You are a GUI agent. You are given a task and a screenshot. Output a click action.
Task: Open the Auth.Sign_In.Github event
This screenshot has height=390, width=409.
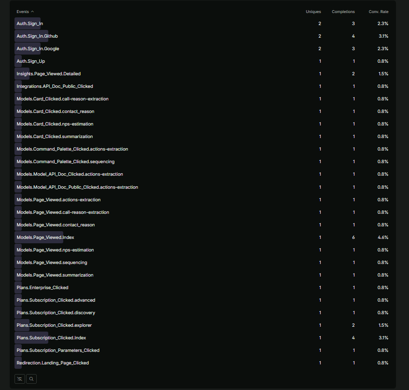37,36
